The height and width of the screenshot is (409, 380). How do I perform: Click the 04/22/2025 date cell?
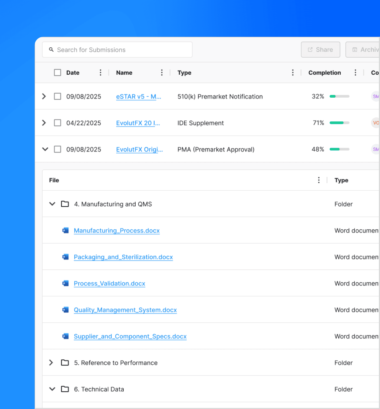click(x=84, y=123)
